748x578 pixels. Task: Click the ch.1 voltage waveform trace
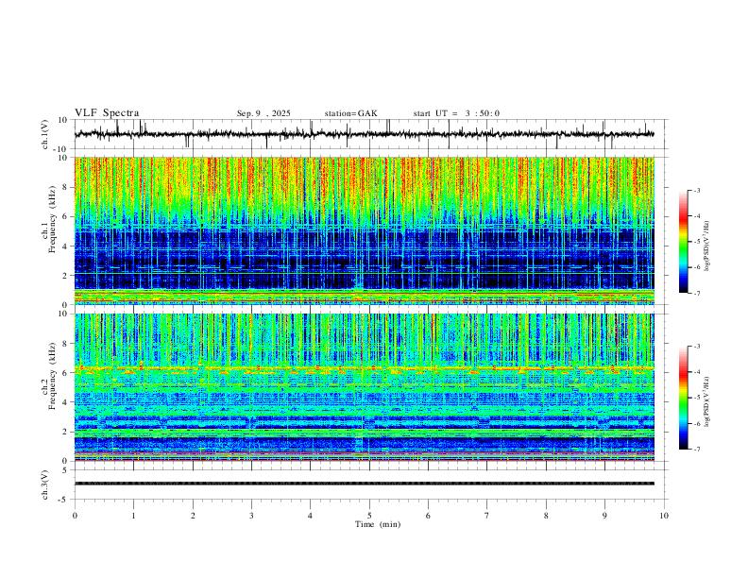[364, 134]
